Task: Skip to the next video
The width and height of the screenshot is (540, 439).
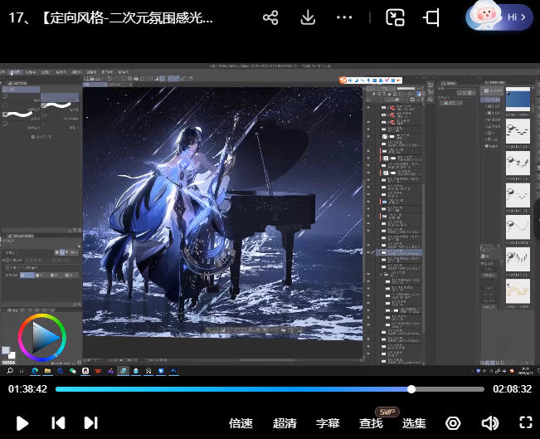Action: [x=90, y=422]
